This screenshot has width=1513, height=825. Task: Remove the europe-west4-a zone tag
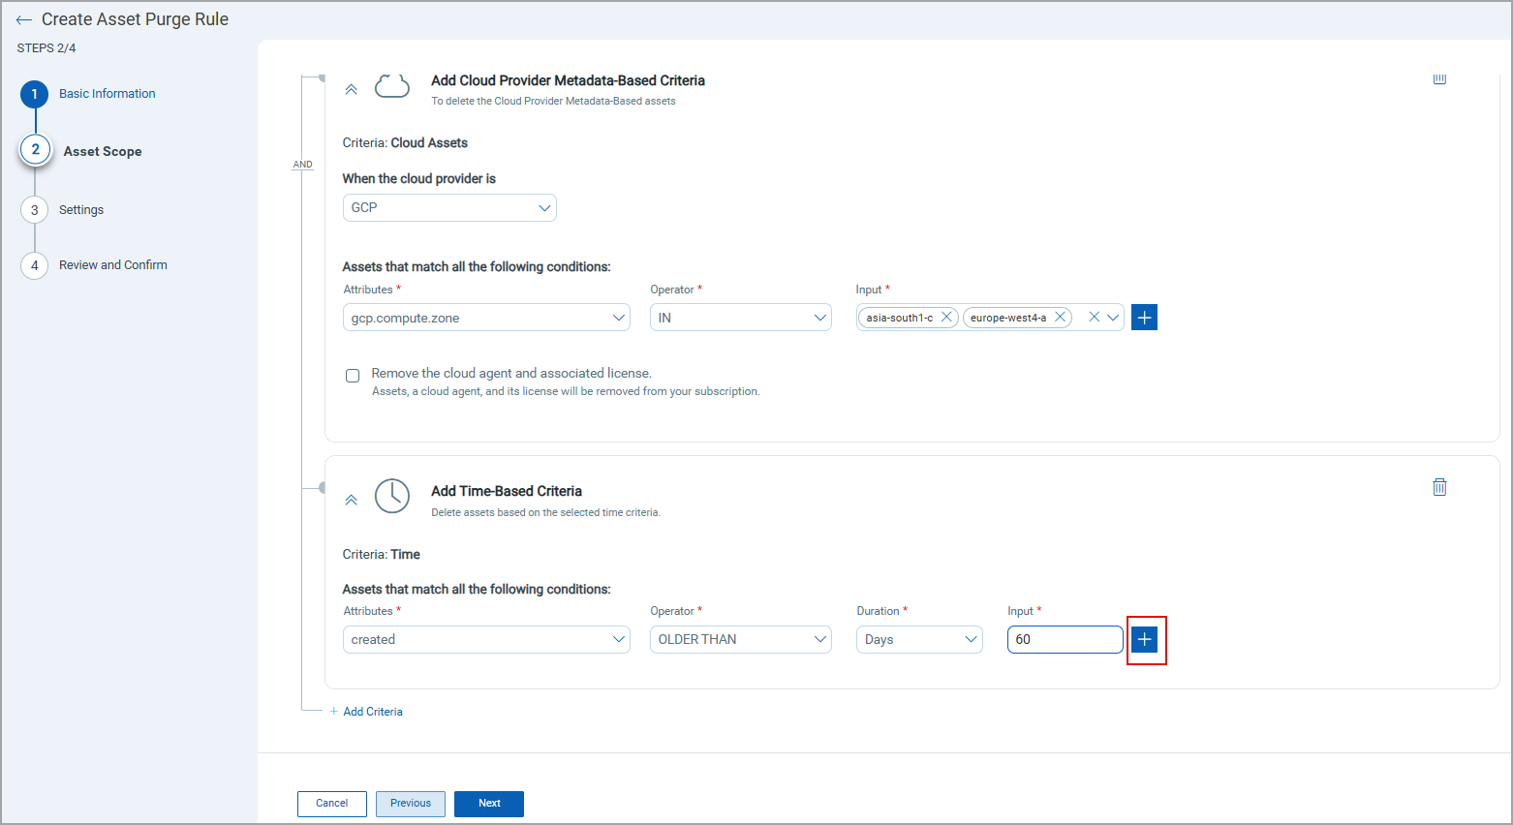click(1060, 317)
